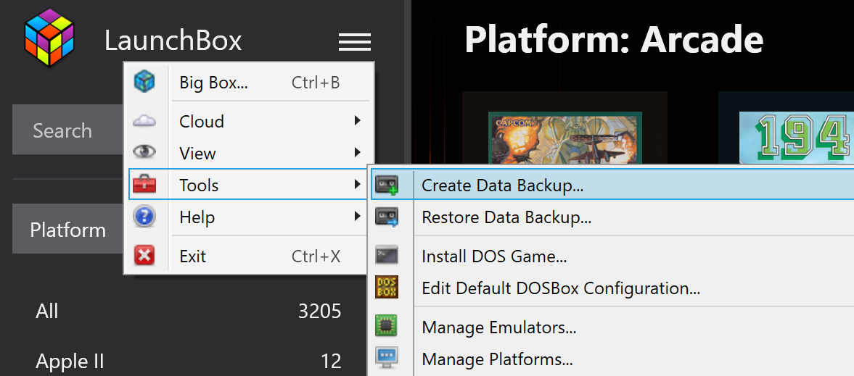Click the Search input field

[x=68, y=130]
